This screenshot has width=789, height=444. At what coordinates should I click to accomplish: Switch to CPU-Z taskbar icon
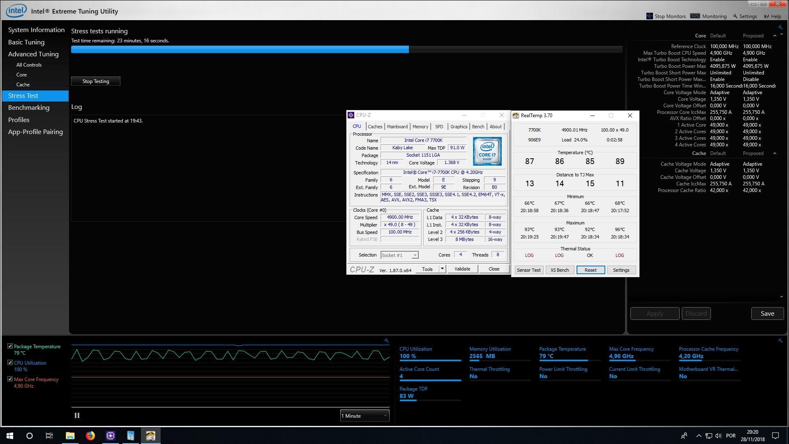(111, 436)
